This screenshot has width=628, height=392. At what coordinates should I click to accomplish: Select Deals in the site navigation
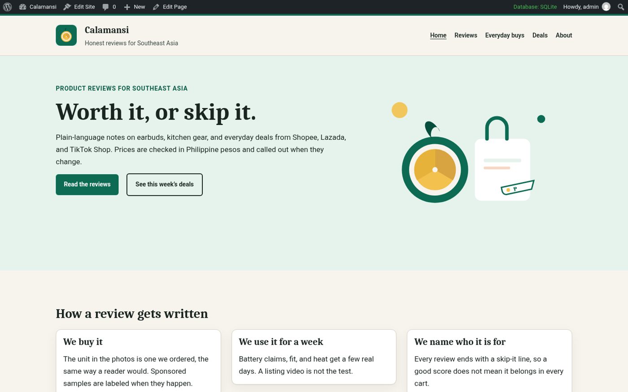(540, 35)
